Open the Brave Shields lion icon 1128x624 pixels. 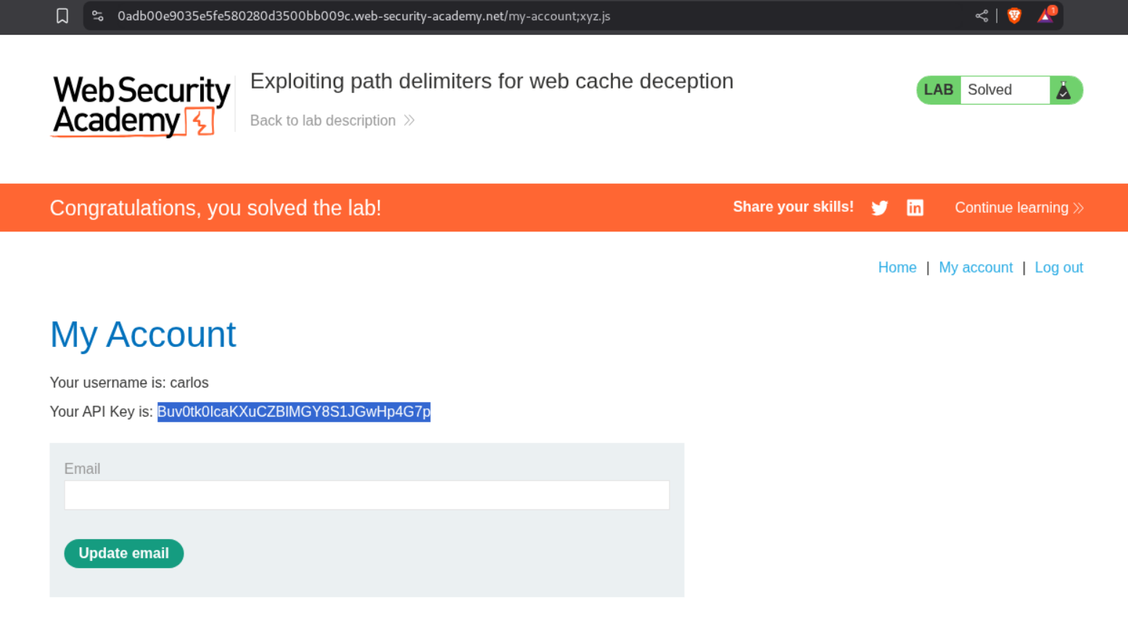click(x=1014, y=16)
